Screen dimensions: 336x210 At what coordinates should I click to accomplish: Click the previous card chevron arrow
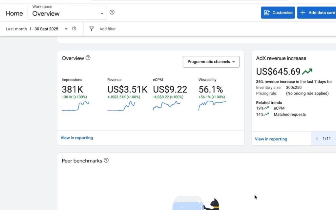click(317, 138)
